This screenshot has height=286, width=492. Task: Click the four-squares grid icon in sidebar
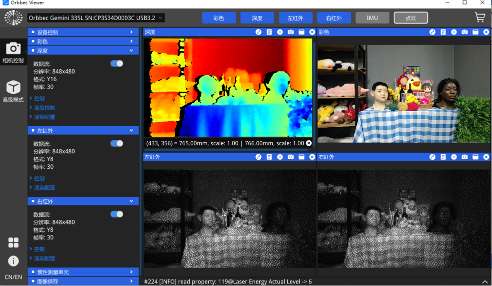(13, 243)
